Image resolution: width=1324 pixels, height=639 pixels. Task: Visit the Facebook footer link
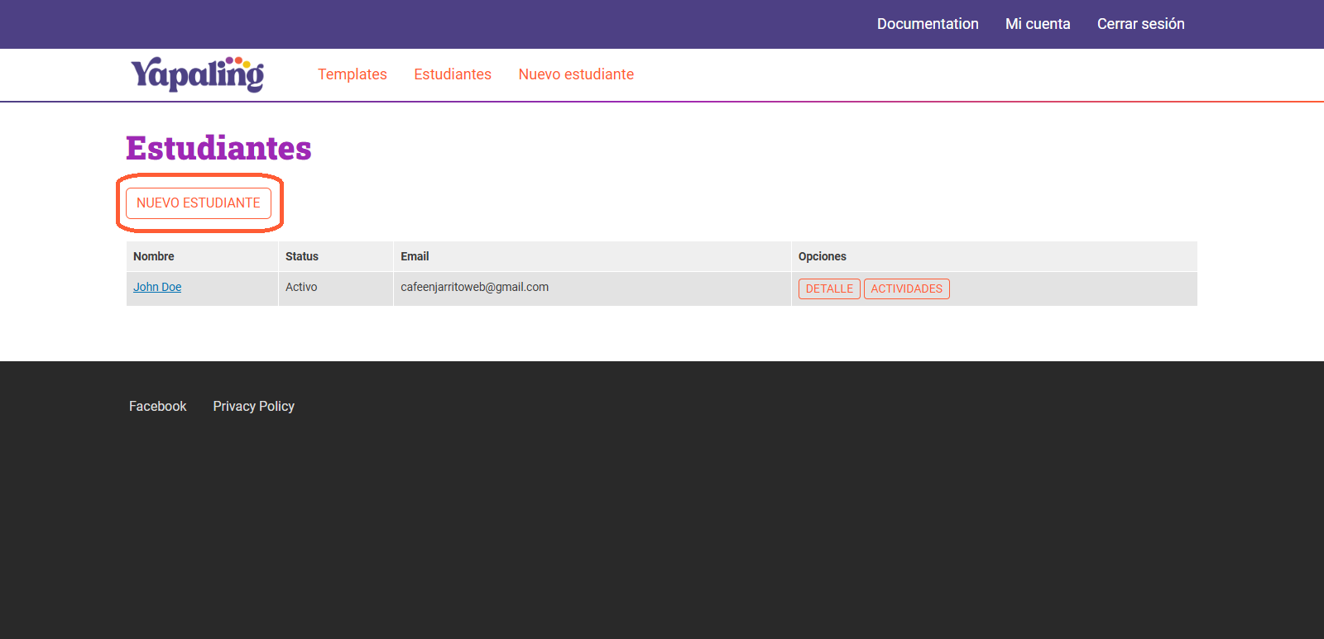pos(157,406)
